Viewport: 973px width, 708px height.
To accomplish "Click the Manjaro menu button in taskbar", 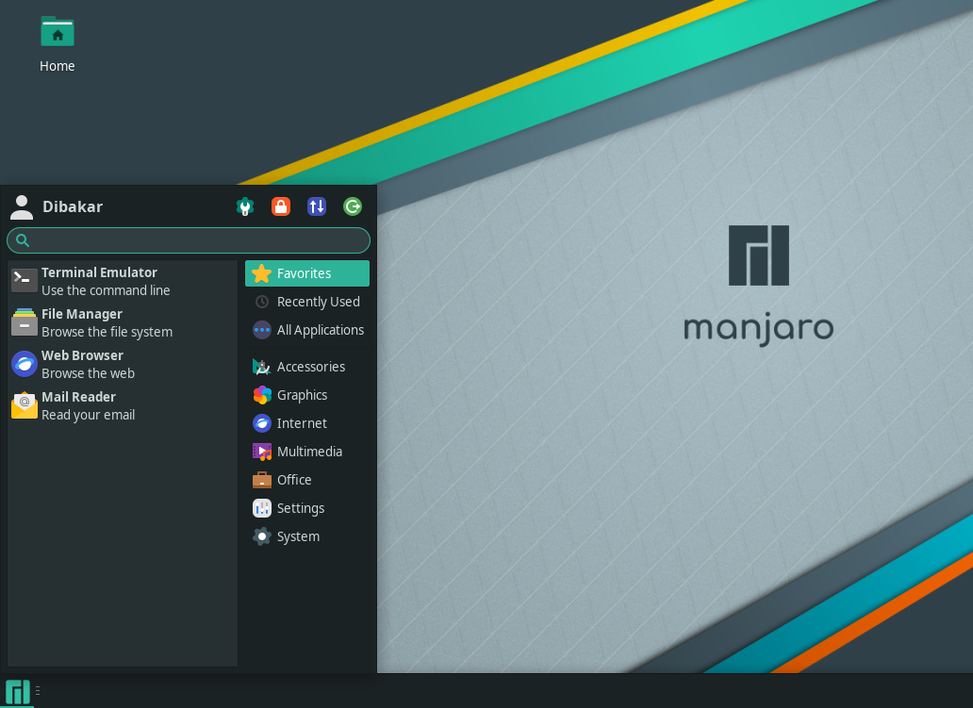I will (16, 691).
